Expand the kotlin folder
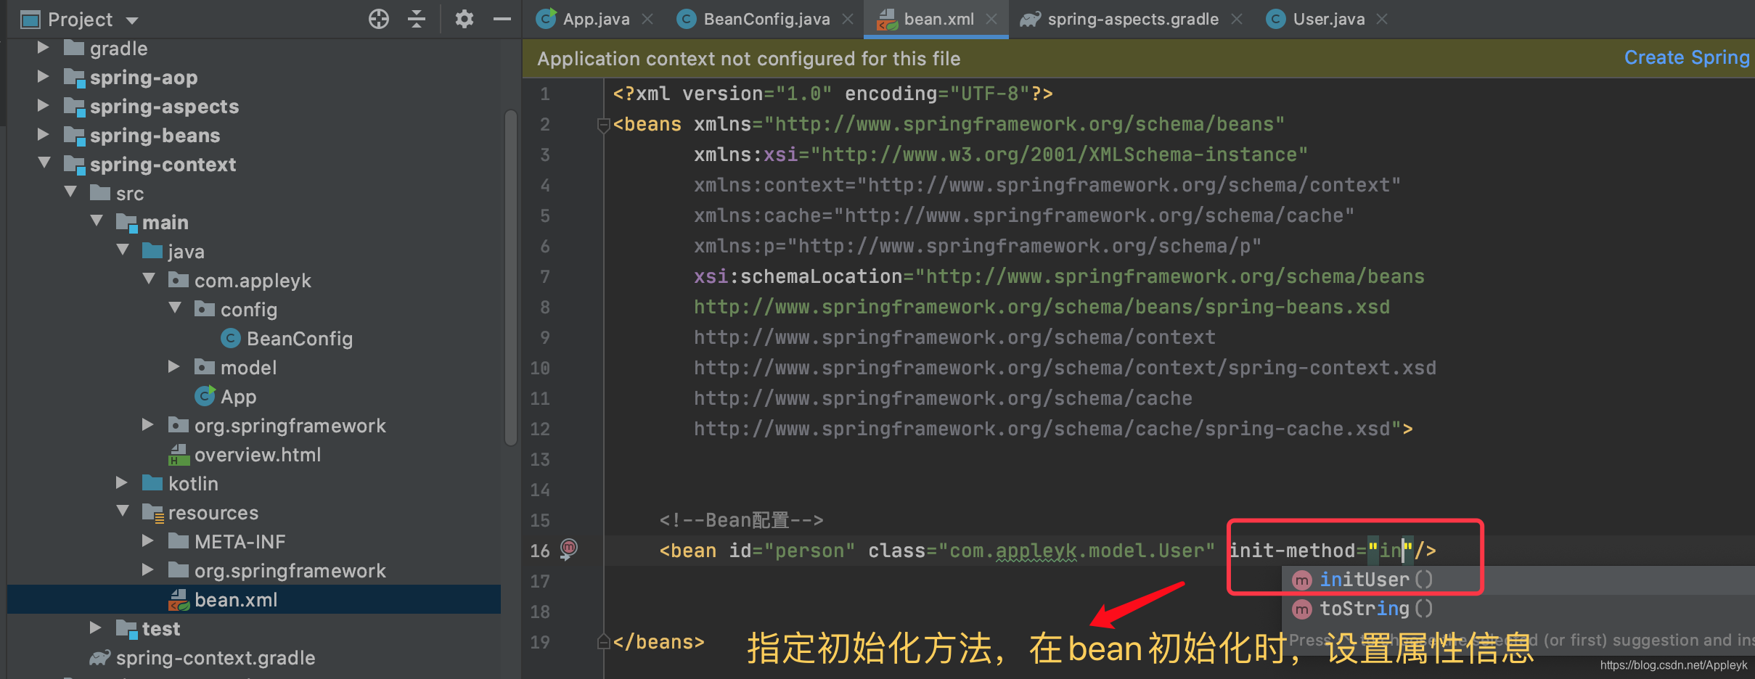Viewport: 1755px width, 679px height. [x=121, y=482]
